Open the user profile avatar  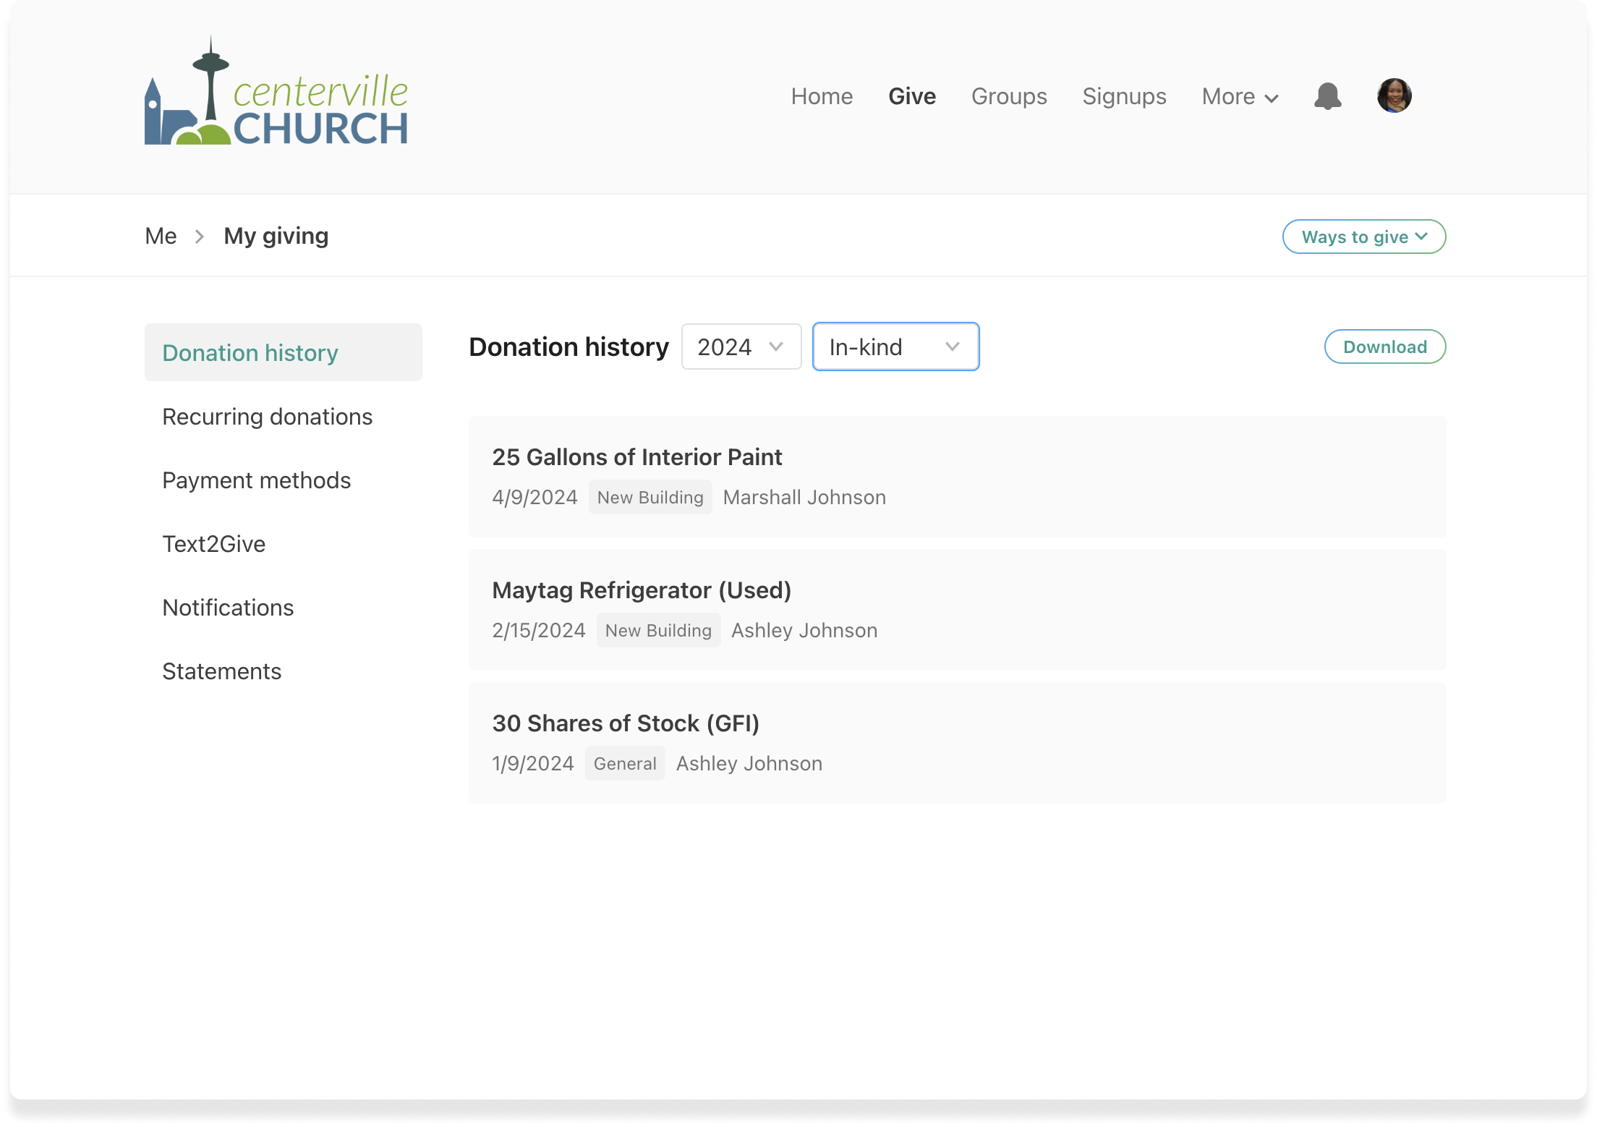(x=1394, y=95)
